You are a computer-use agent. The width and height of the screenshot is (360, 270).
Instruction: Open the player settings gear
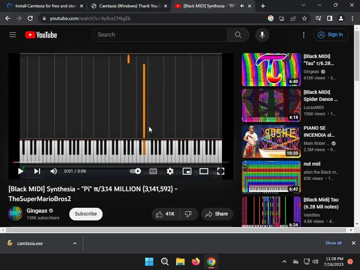pos(170,171)
